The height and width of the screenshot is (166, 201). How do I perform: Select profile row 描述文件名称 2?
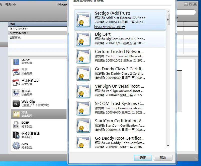(38, 29)
